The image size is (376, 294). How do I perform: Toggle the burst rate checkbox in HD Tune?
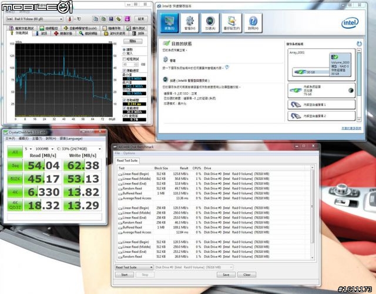point(124,108)
